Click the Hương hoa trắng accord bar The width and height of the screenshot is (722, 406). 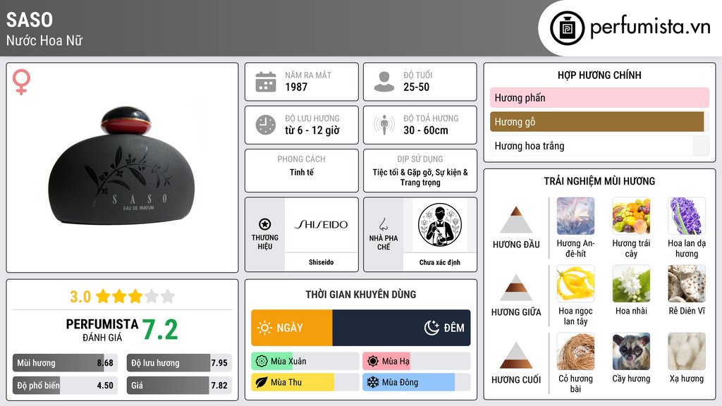599,146
